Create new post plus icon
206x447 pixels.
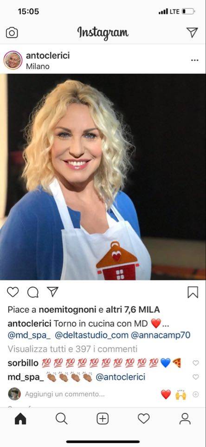(x=103, y=419)
